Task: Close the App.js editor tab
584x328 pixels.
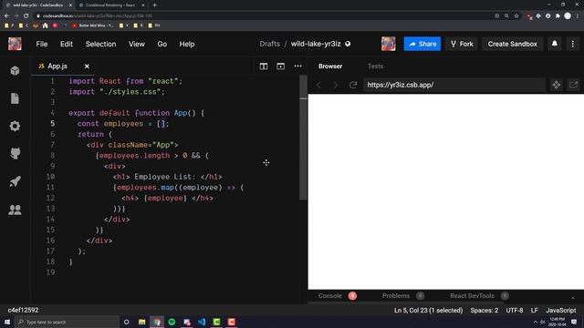Action: (87, 67)
